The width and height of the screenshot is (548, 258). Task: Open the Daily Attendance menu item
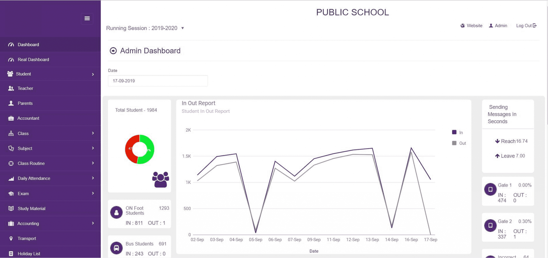tap(34, 178)
